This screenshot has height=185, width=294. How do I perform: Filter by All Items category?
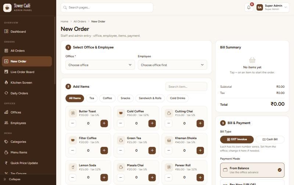pos(75,98)
